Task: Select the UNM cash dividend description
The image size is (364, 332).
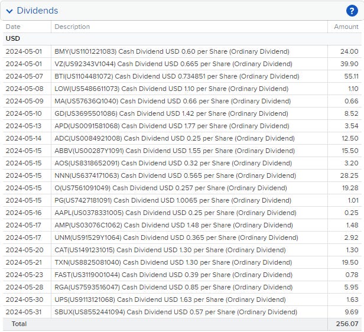Action: [176, 237]
